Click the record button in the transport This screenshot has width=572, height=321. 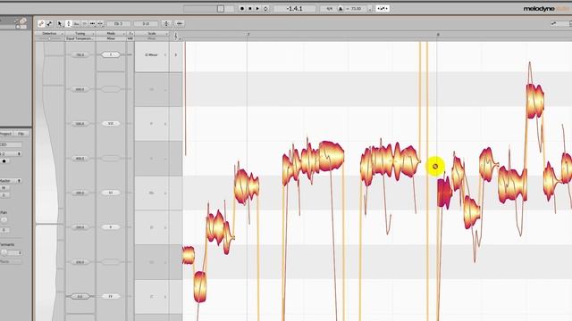(x=242, y=8)
